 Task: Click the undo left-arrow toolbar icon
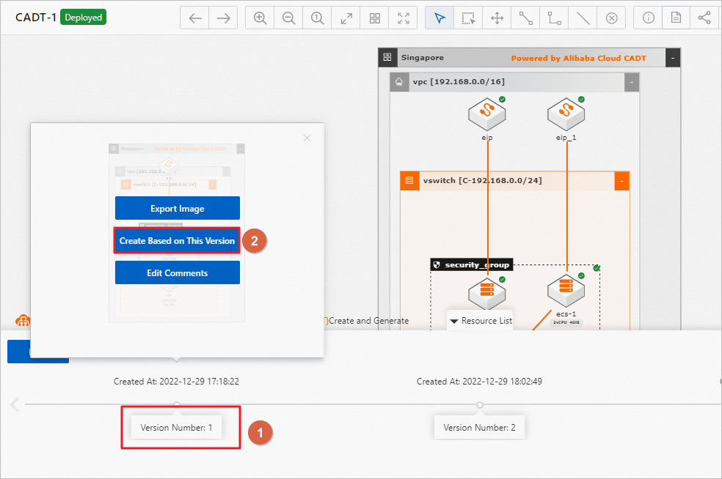tap(194, 18)
